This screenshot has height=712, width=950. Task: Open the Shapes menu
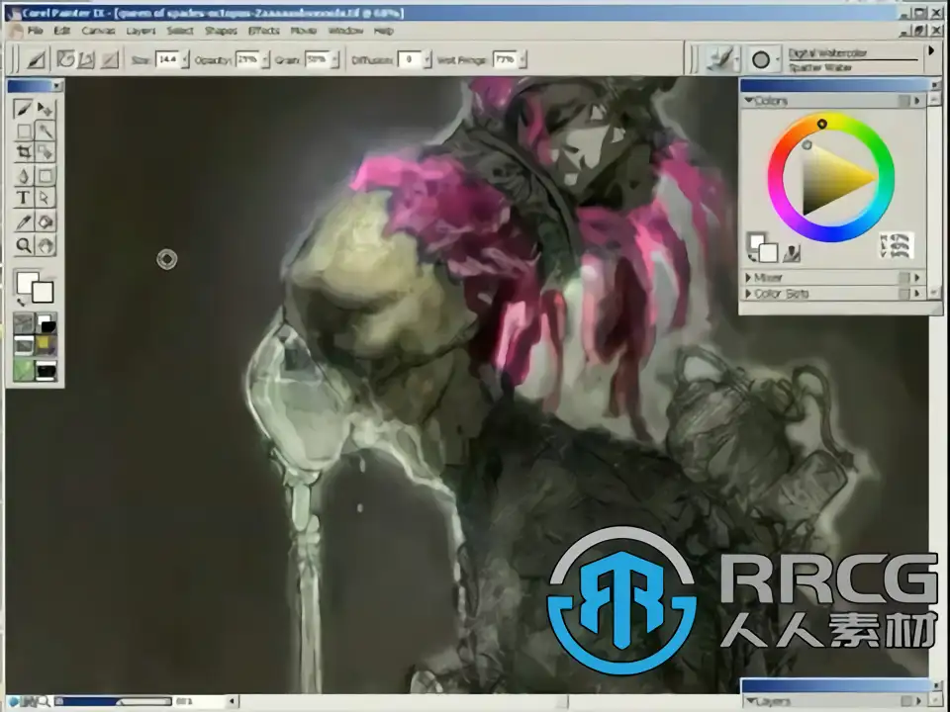pos(221,31)
